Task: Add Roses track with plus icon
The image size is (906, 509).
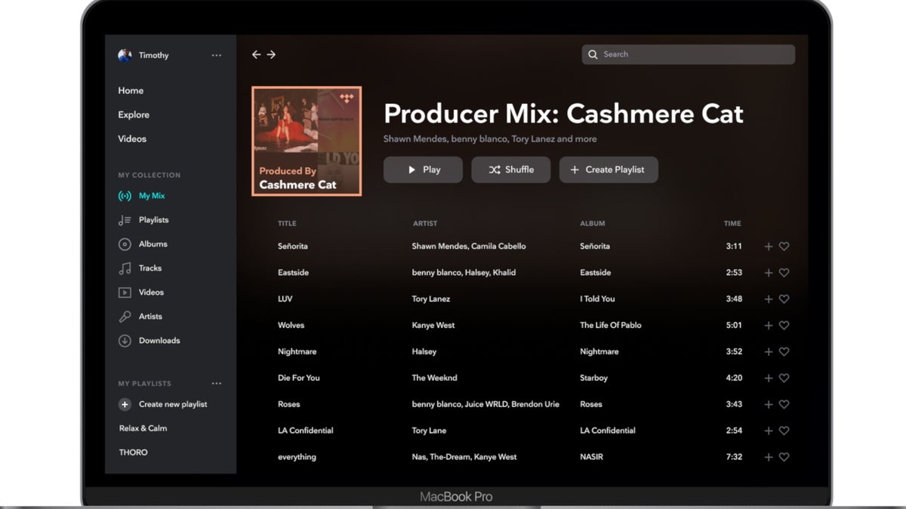Action: 769,404
